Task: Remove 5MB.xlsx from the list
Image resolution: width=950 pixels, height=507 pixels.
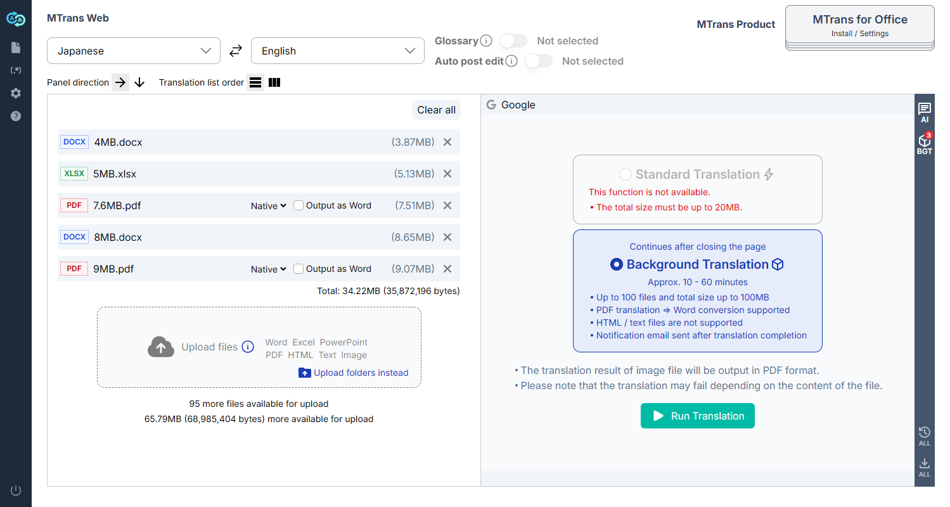Action: click(447, 174)
